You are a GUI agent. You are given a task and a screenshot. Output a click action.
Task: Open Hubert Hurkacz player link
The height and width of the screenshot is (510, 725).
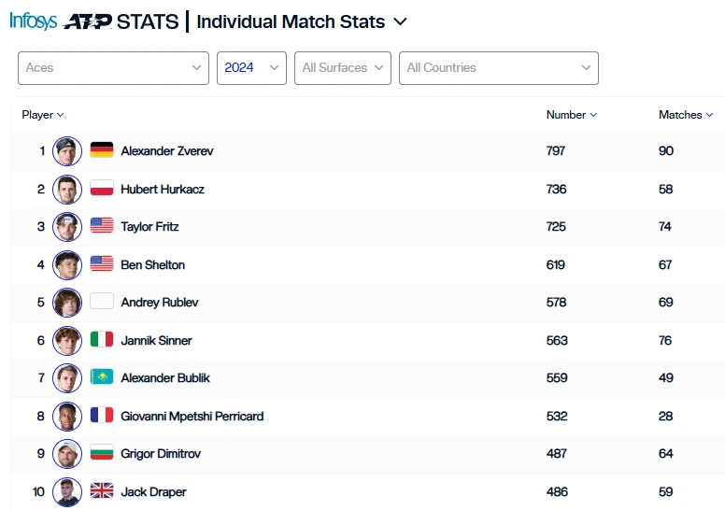tap(163, 189)
